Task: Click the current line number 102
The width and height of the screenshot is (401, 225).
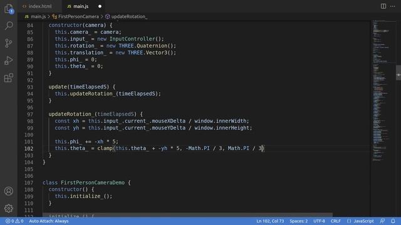Action: coord(29,149)
